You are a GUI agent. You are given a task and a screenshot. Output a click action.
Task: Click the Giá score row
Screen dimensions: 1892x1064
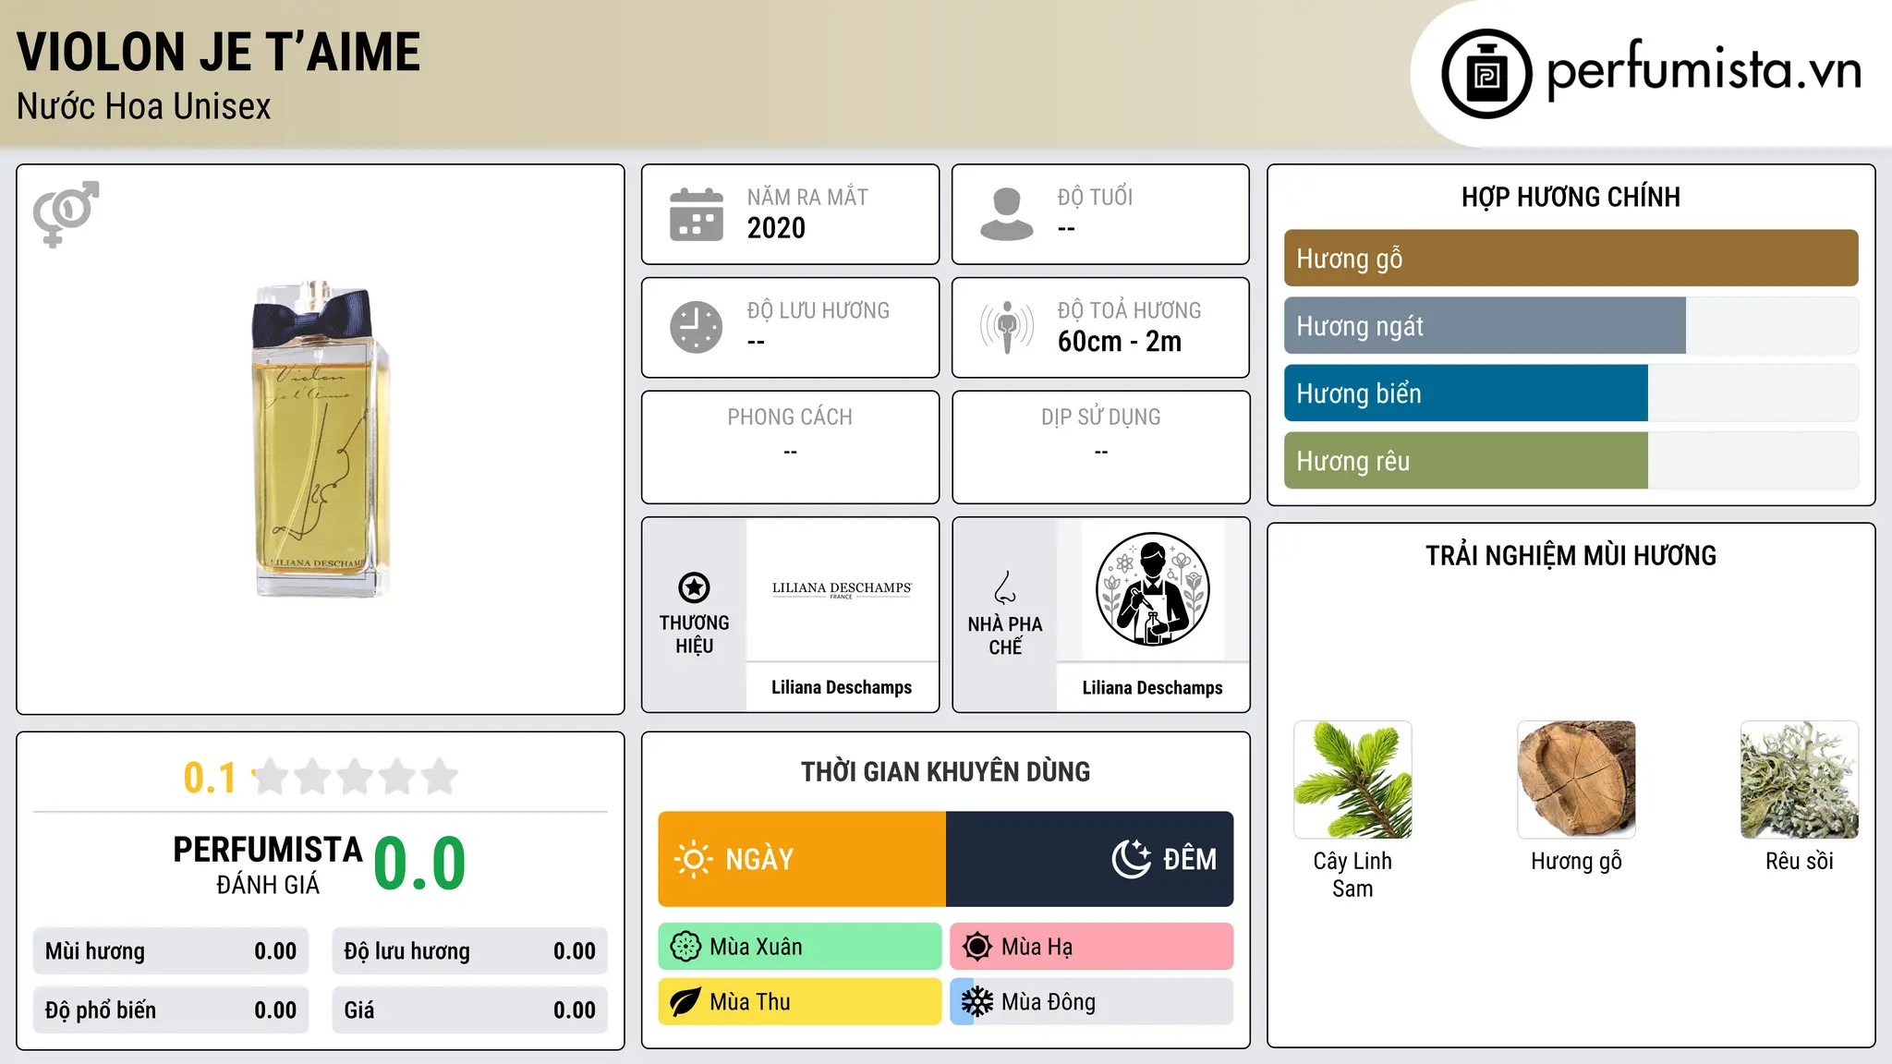click(469, 1010)
